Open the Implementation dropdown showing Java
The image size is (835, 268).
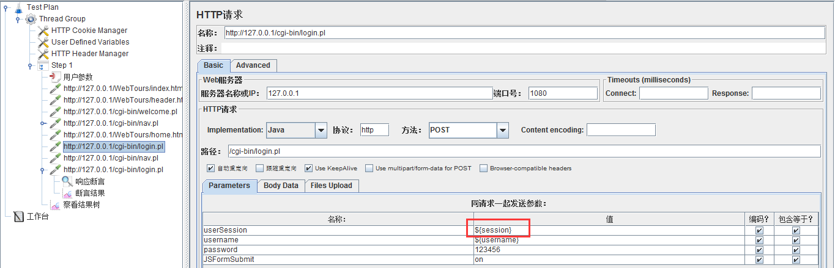(321, 130)
